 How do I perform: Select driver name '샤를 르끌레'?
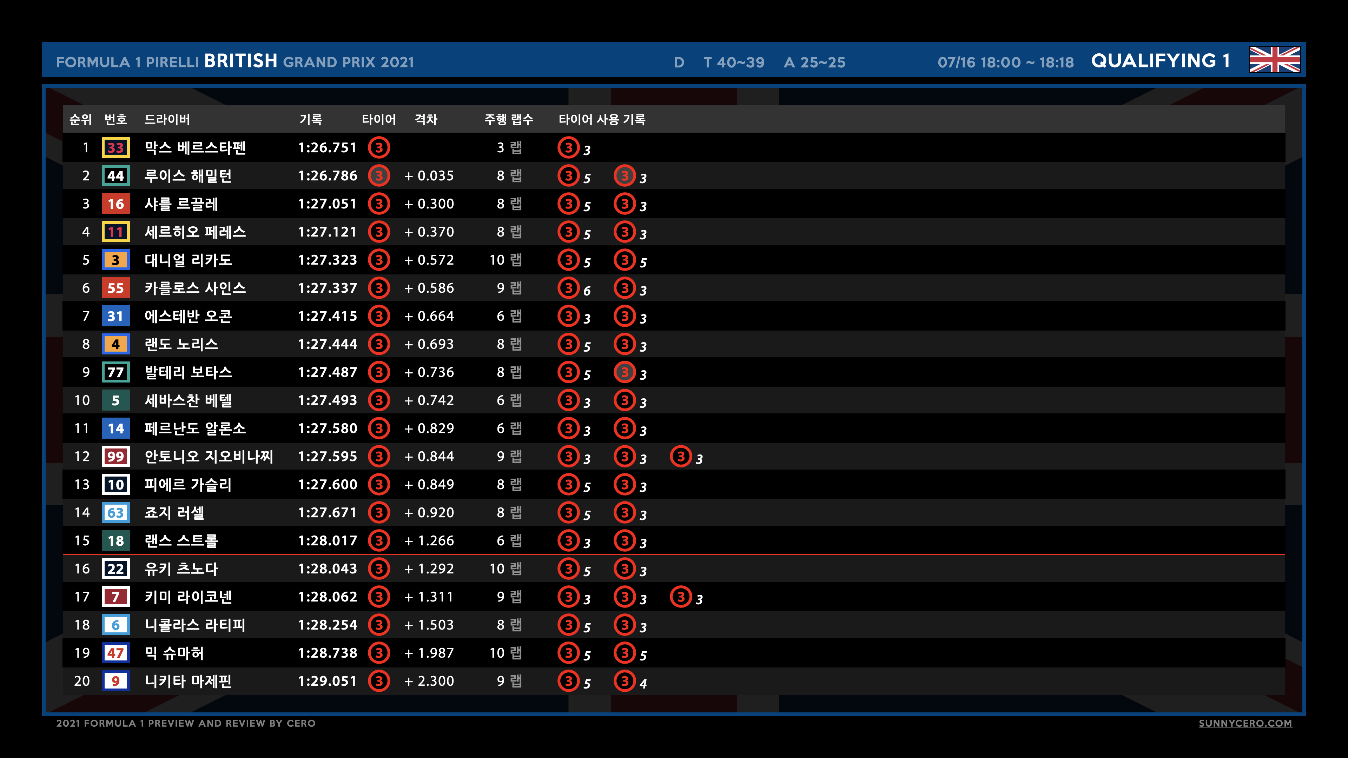coord(181,204)
